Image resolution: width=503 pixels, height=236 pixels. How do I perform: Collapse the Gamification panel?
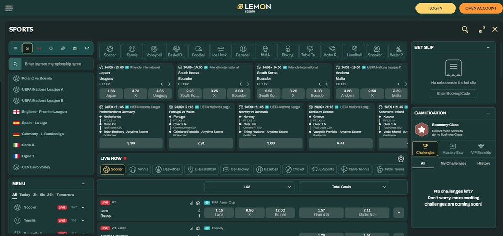(x=488, y=113)
